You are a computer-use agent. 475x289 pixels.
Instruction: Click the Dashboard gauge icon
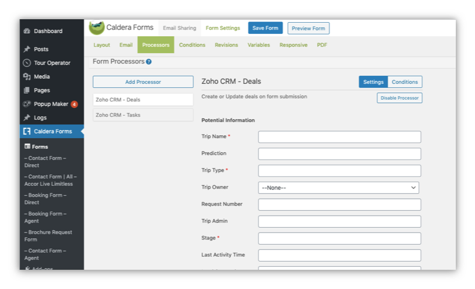point(27,31)
